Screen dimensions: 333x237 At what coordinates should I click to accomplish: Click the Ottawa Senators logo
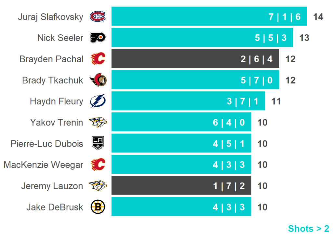[x=98, y=80]
